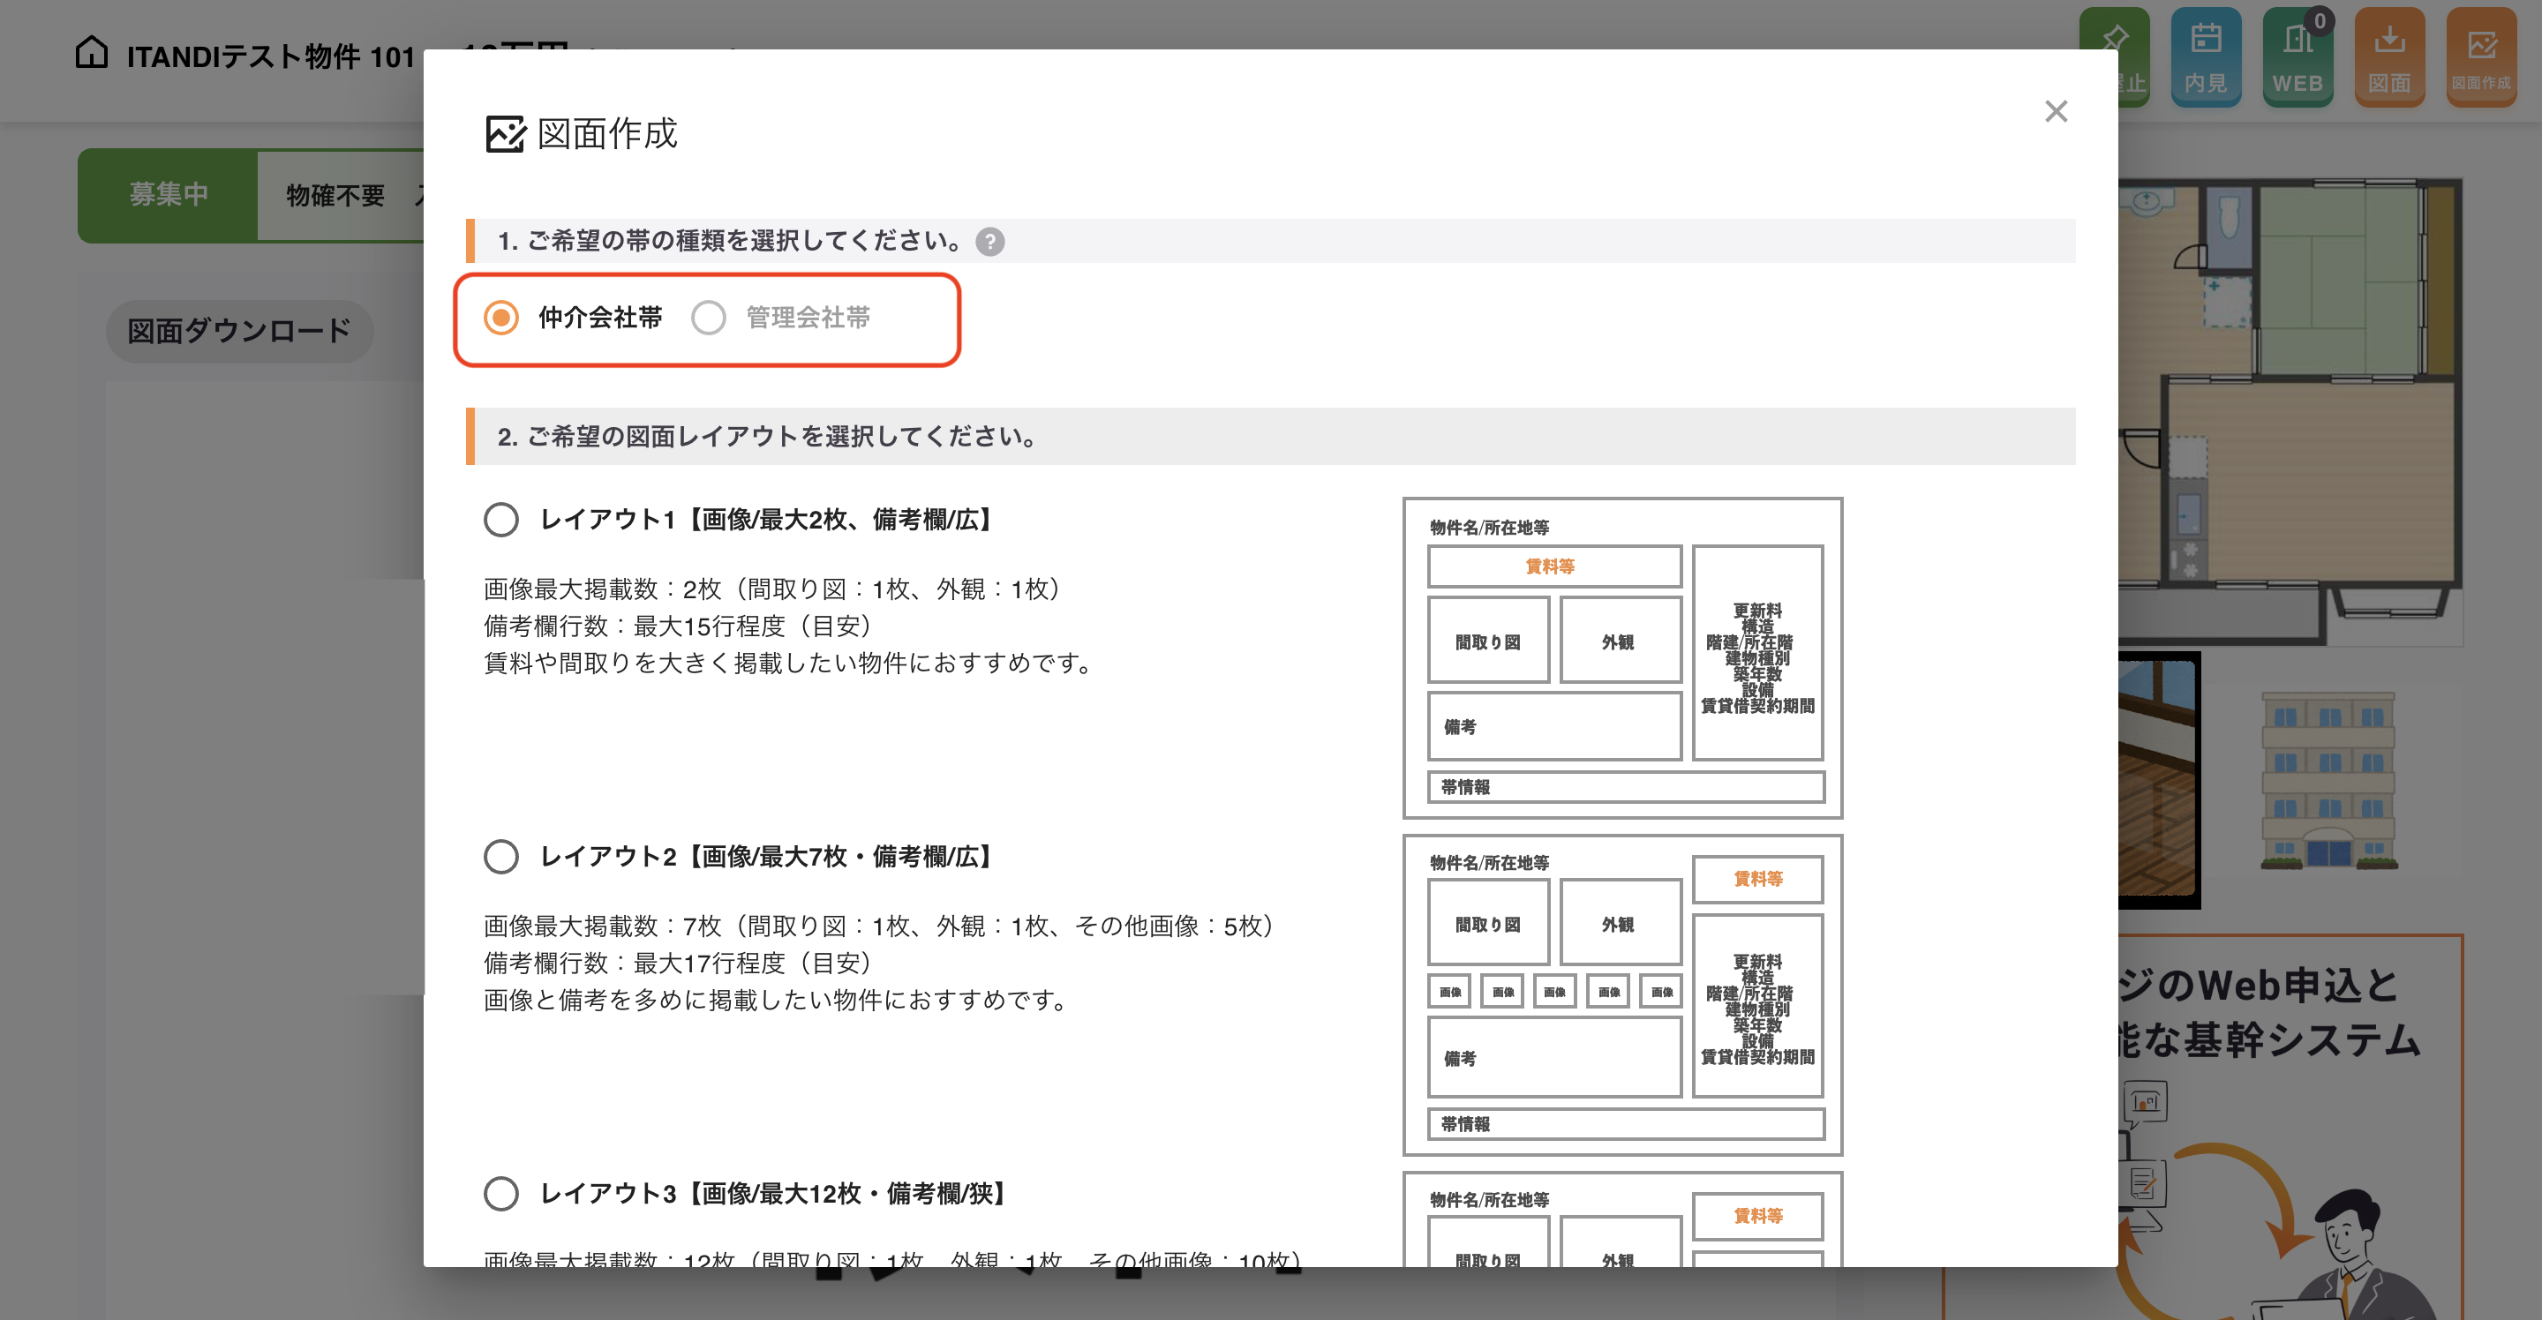This screenshot has height=1320, width=2542.
Task: Click the レイアウト1 preview diagram
Action: 1622,658
